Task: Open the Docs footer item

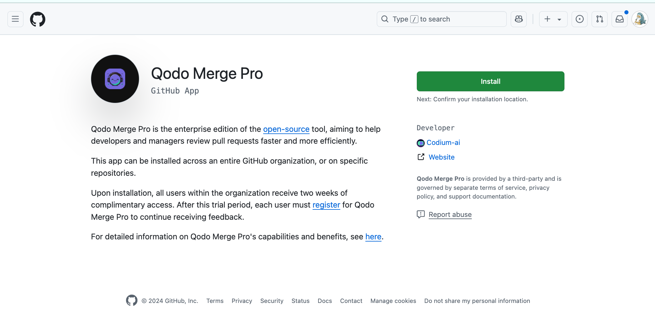Action: (325, 301)
